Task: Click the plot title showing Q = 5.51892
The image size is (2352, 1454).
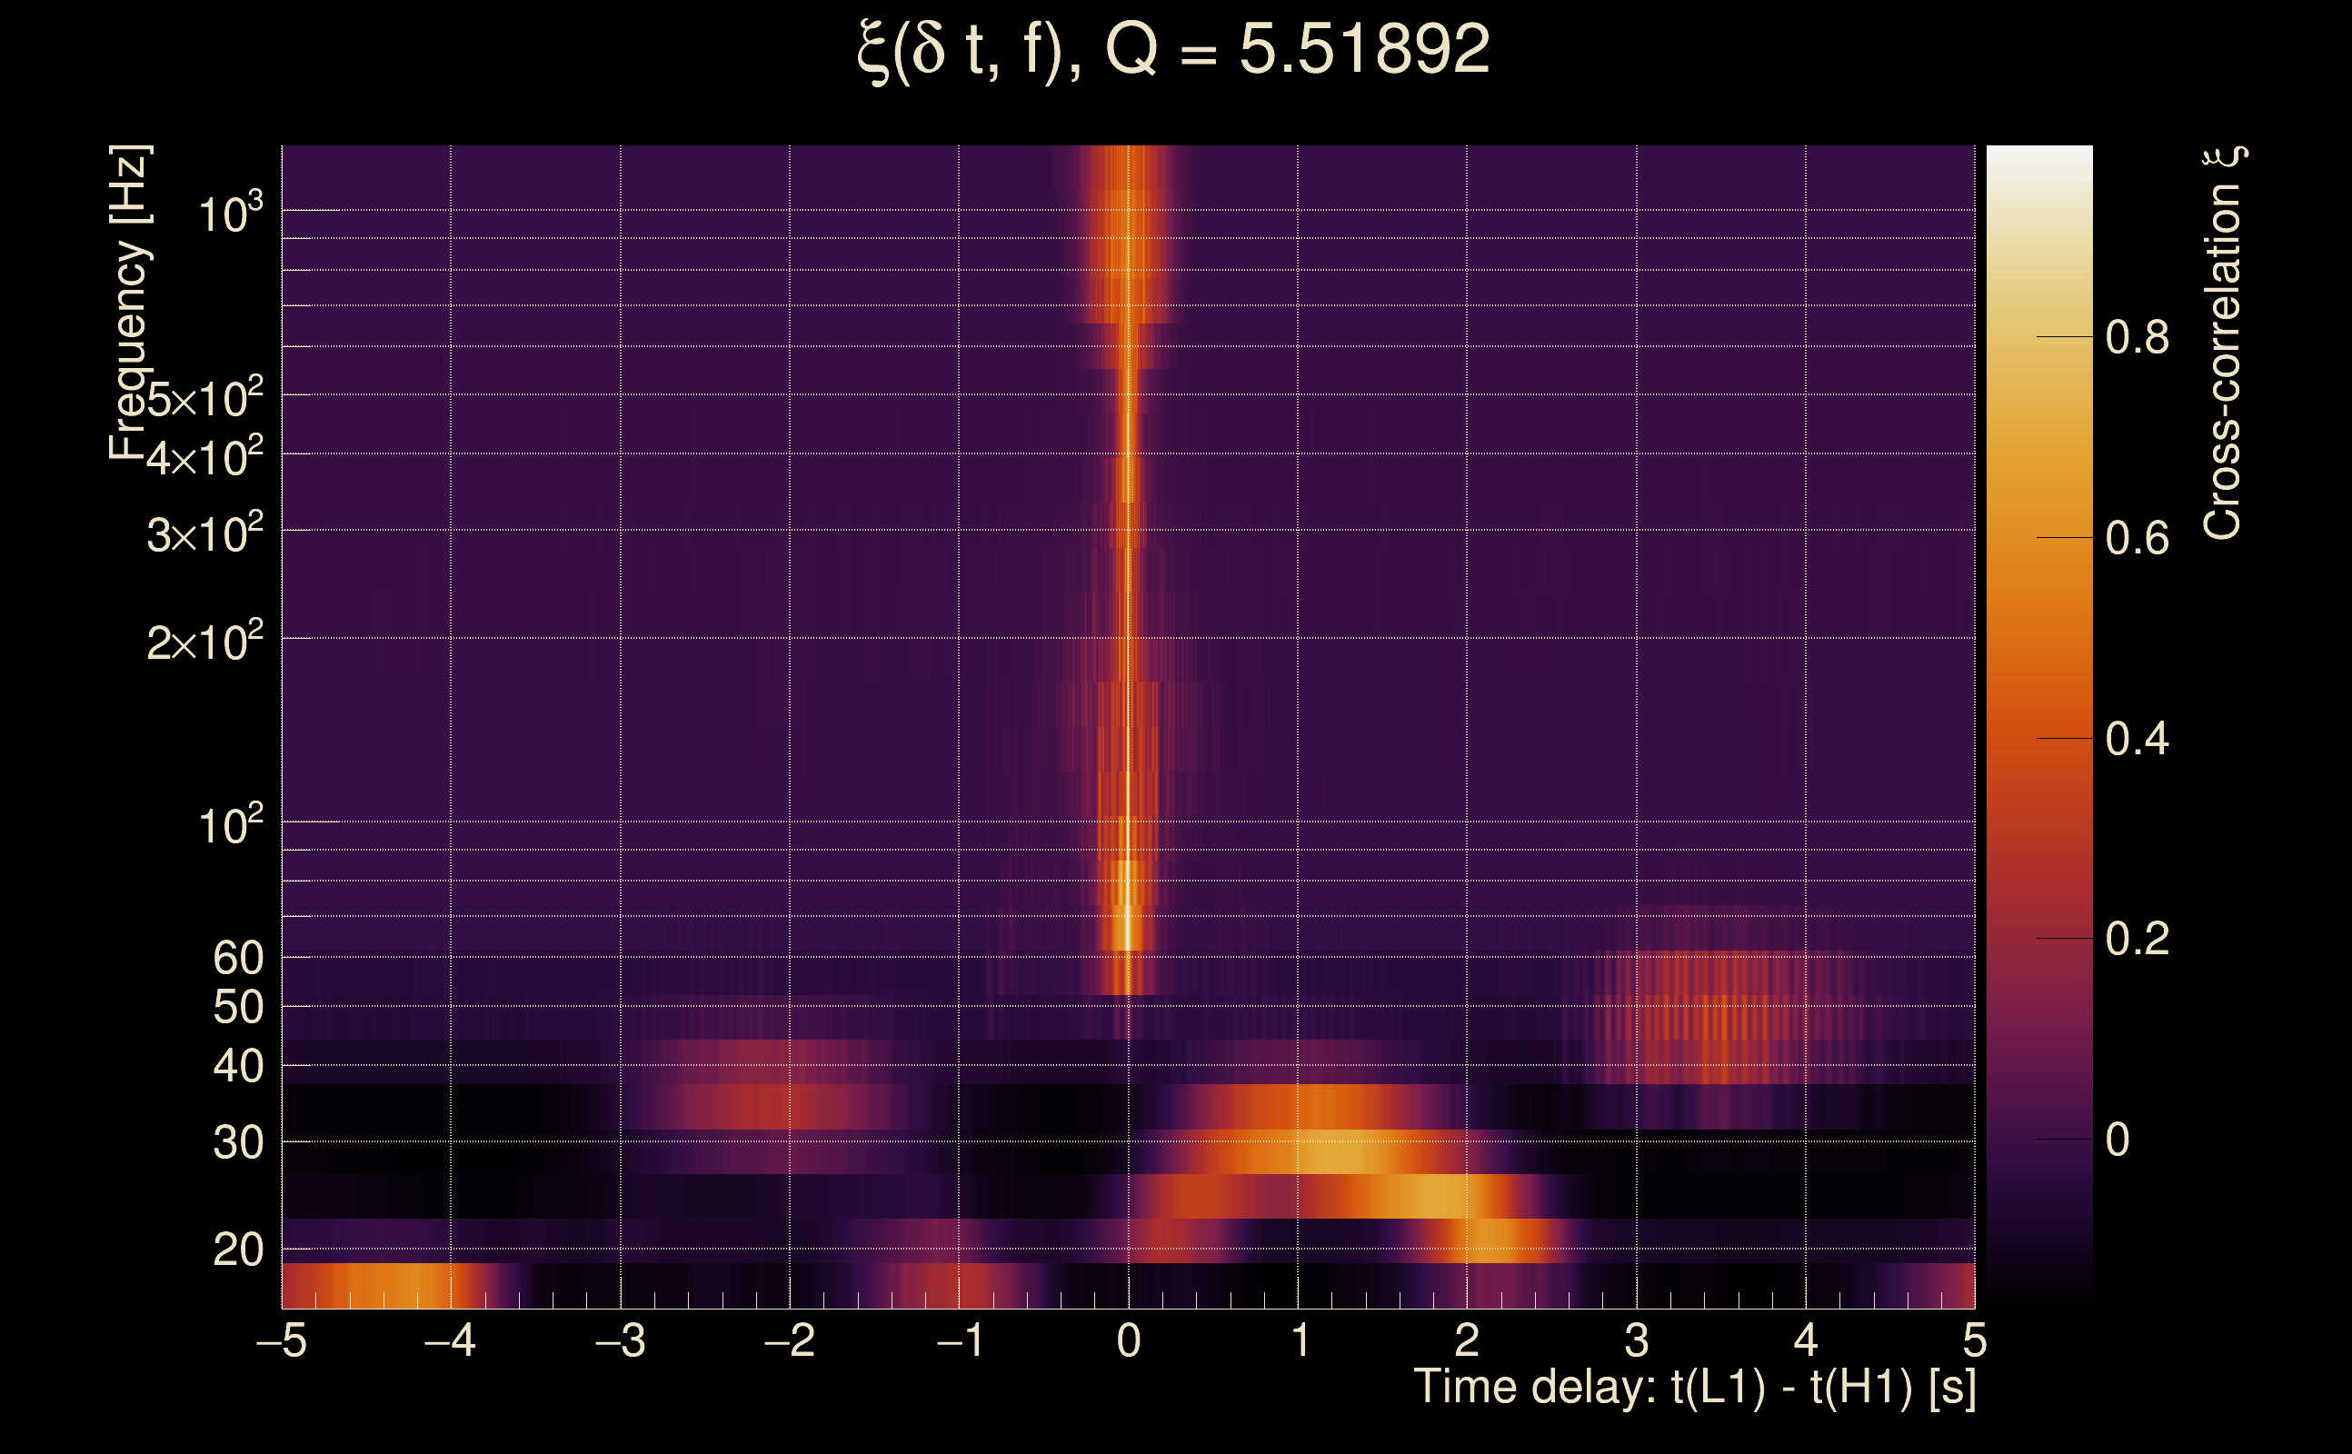Action: click(x=1173, y=50)
